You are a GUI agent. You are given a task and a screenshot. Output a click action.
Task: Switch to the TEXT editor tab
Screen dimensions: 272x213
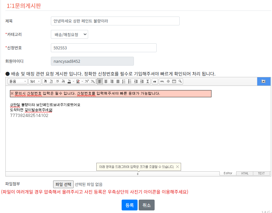[261, 173]
